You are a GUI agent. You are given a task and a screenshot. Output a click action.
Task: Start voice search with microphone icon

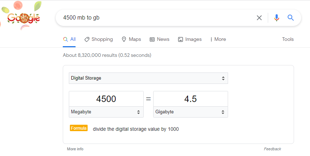(x=277, y=18)
